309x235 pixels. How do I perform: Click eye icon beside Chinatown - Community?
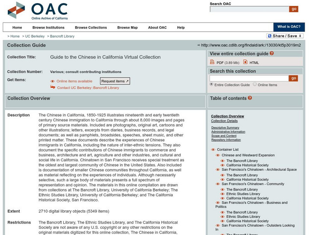point(218,184)
